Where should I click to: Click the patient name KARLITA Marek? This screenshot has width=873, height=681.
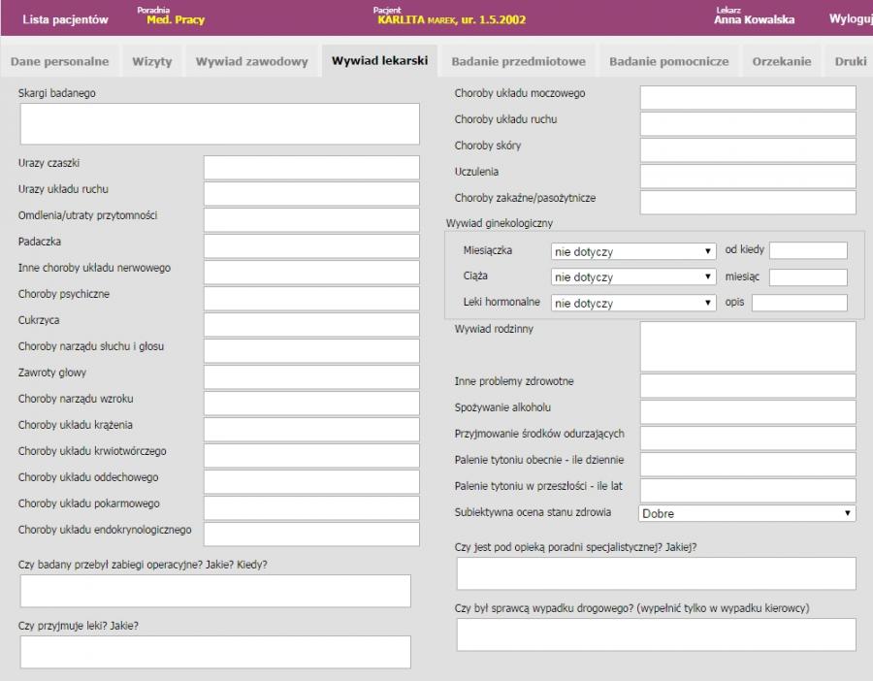tap(417, 20)
